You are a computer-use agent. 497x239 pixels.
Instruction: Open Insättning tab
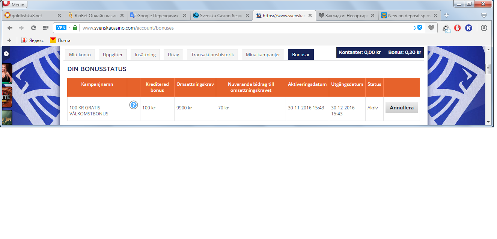click(145, 55)
